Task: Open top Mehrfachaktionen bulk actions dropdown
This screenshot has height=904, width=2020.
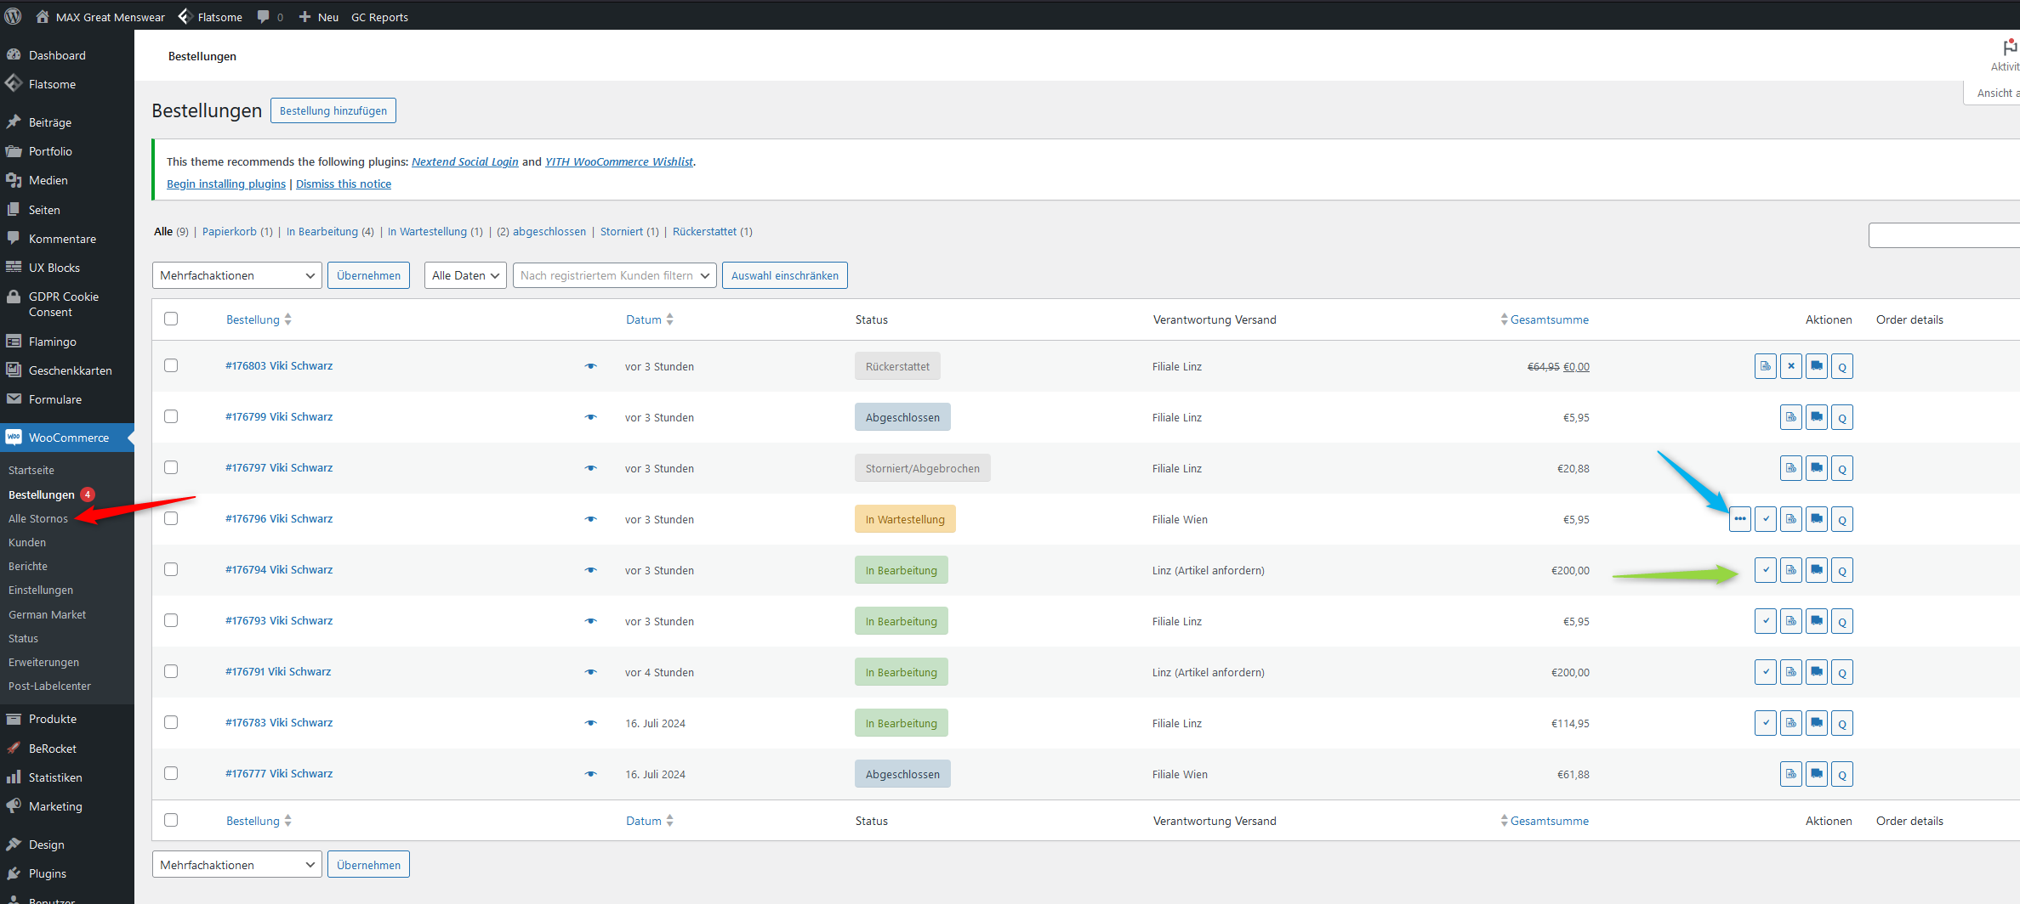Action: point(237,275)
